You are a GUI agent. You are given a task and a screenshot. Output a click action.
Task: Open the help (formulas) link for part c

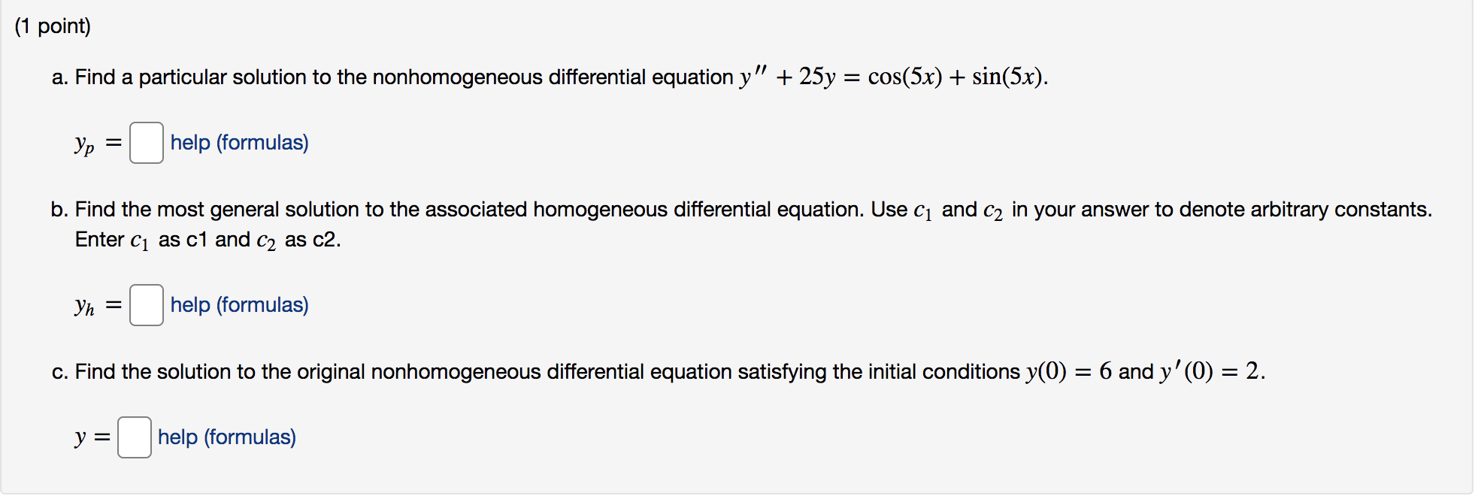[x=226, y=437]
